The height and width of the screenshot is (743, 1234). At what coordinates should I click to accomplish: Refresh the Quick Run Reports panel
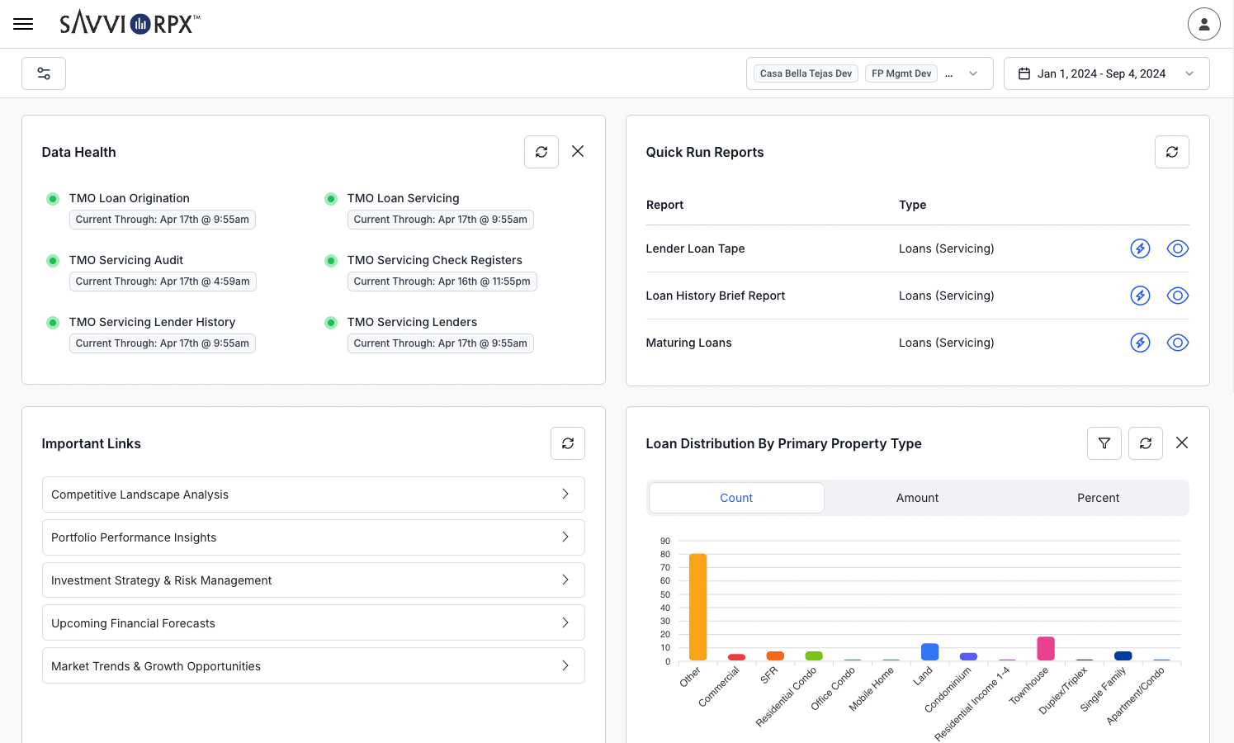[x=1171, y=152]
